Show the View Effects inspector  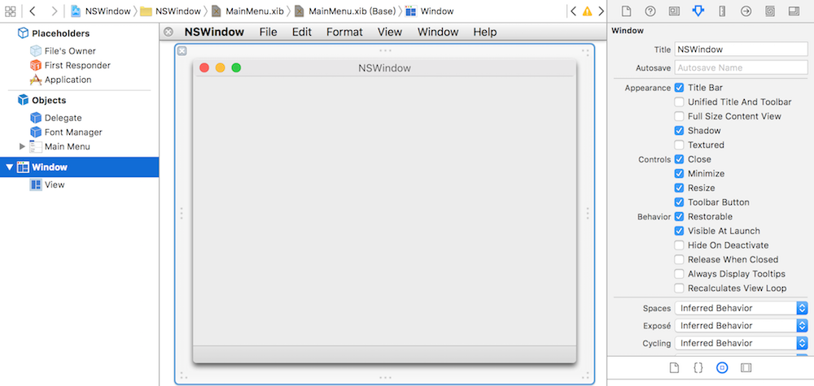point(794,11)
